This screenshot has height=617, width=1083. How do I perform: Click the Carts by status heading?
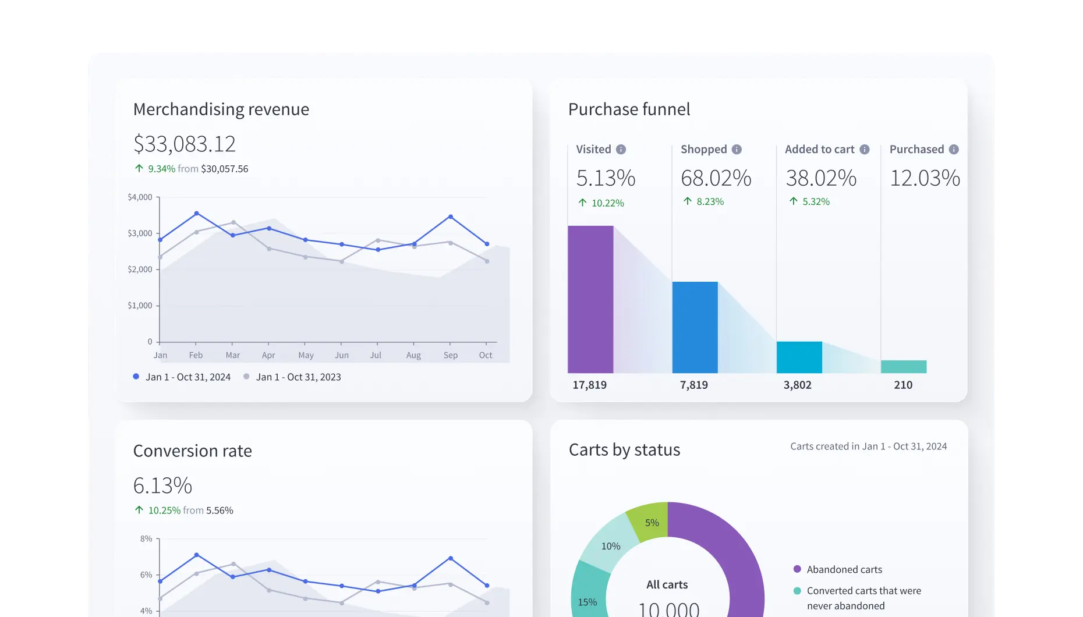pyautogui.click(x=624, y=450)
